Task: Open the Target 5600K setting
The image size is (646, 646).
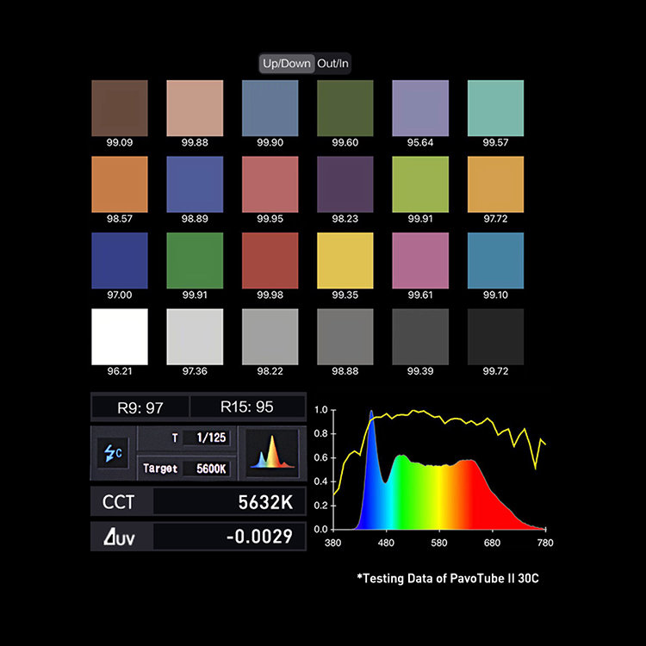Action: [185, 469]
